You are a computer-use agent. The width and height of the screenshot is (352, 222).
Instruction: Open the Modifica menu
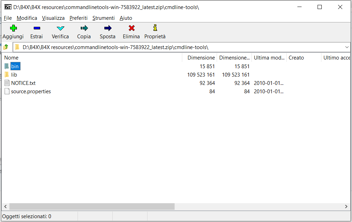[x=27, y=18]
